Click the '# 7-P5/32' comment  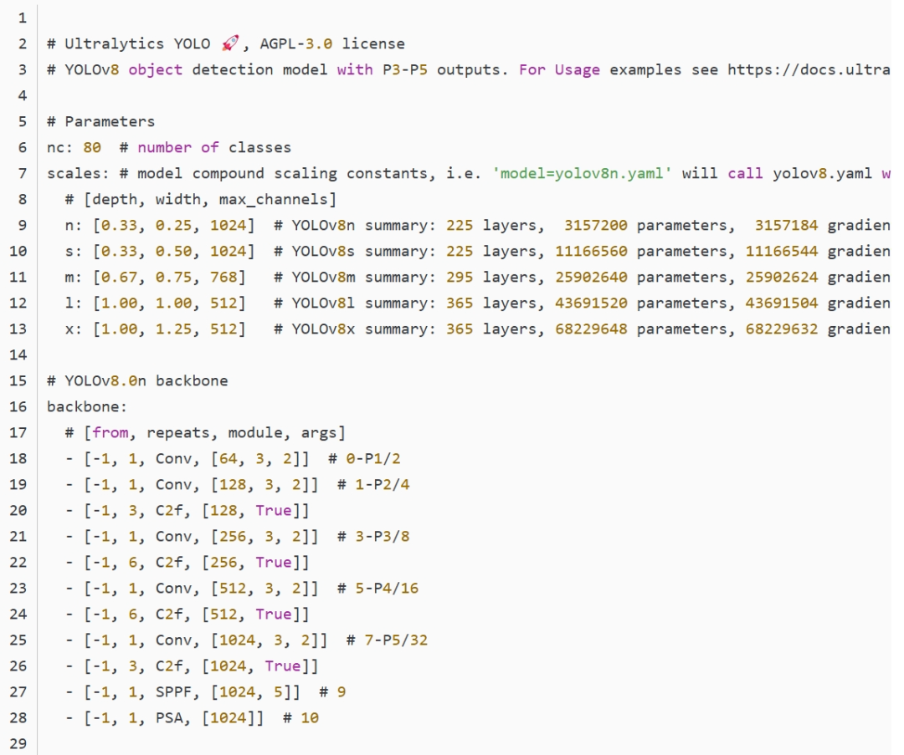[387, 640]
